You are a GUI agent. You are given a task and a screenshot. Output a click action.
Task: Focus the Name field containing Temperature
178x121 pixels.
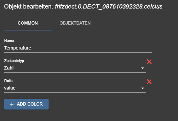78,48
